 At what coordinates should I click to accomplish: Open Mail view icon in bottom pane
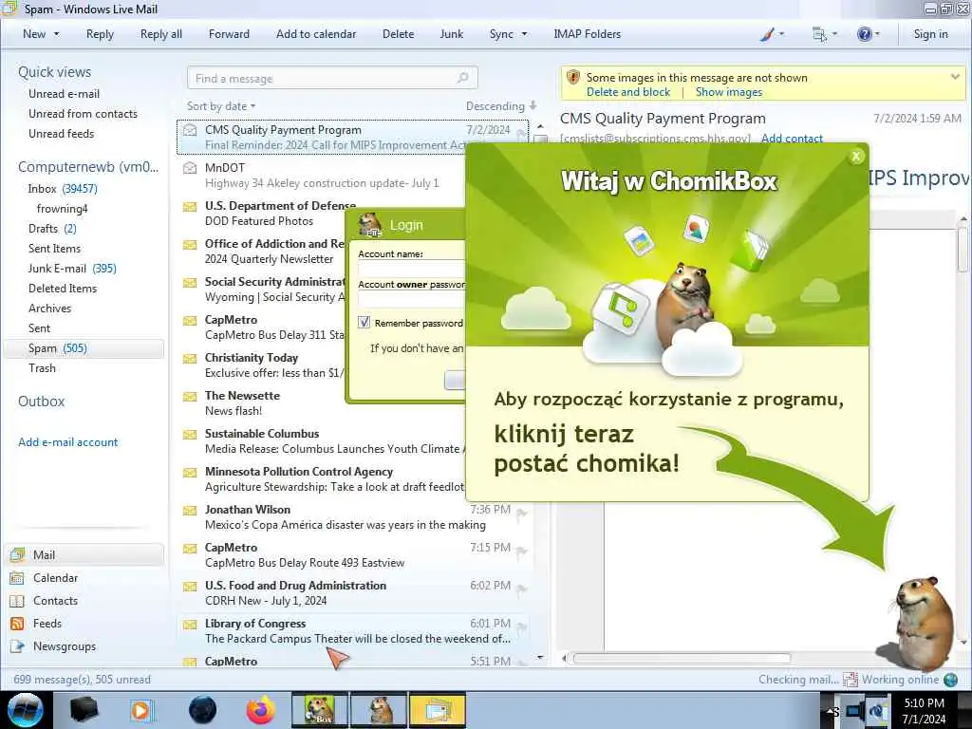[x=17, y=554]
